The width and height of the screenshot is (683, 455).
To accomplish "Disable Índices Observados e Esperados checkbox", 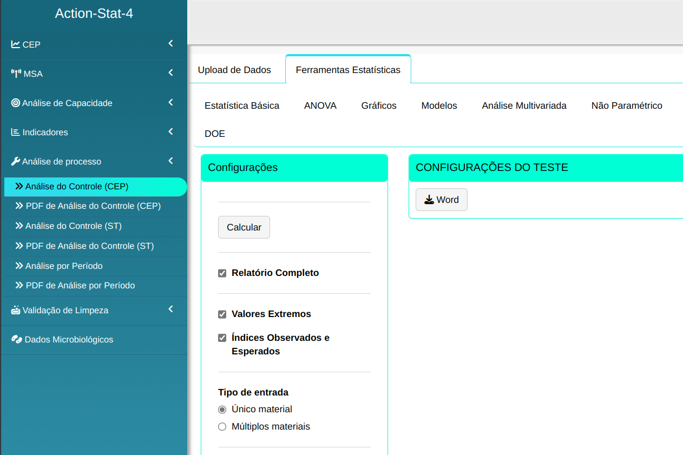I will tap(222, 338).
